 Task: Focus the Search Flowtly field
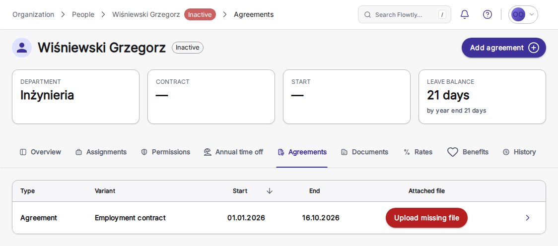tap(404, 14)
